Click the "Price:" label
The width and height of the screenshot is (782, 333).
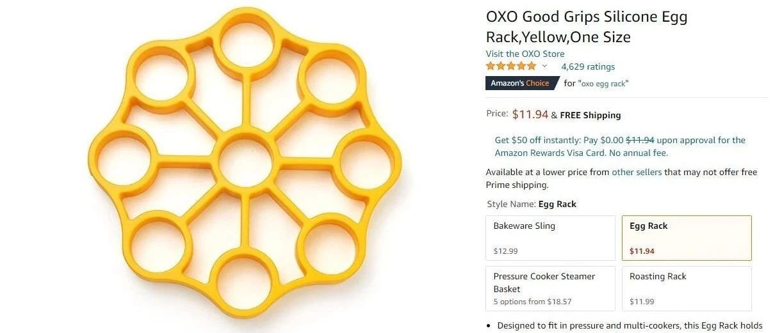tap(497, 114)
